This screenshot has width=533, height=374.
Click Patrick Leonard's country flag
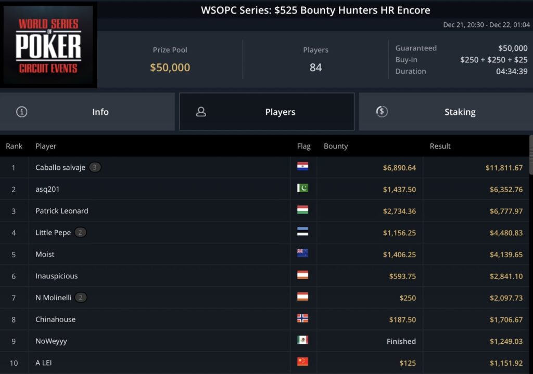[x=302, y=210]
